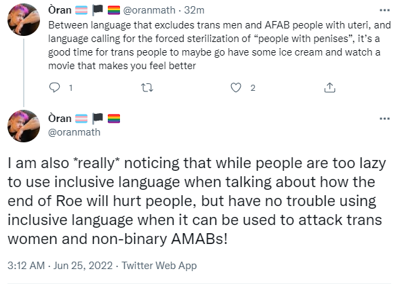Viewport: 400px width, 284px height.
Task: Click the second tweet's main text
Action: 197,201
